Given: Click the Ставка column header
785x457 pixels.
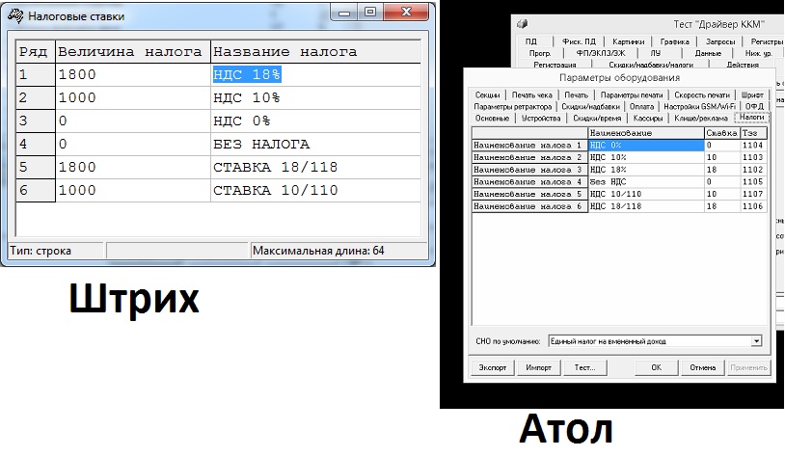Looking at the screenshot, I should (722, 133).
